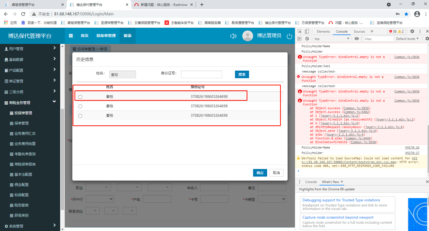
Task: Click the 不安全 site security warning icon
Action: point(34,14)
